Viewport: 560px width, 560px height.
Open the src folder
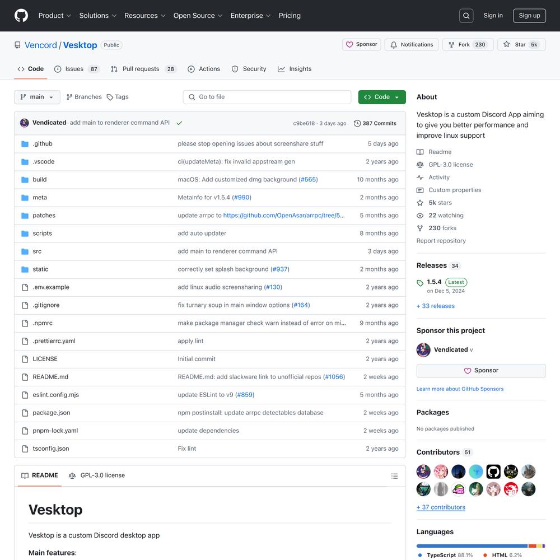(37, 251)
